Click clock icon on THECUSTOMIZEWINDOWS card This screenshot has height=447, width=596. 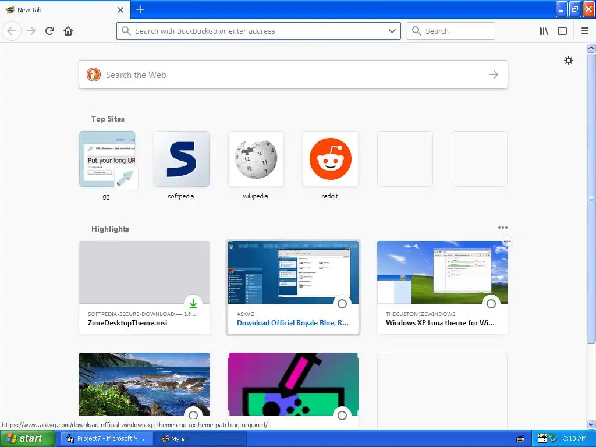491,303
